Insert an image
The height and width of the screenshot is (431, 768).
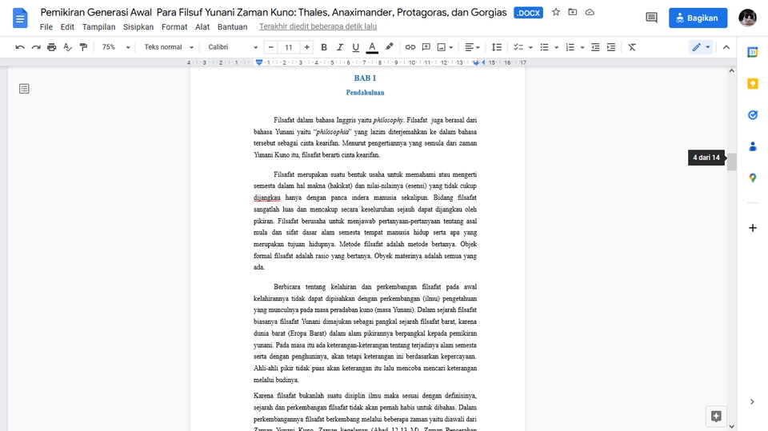point(442,47)
